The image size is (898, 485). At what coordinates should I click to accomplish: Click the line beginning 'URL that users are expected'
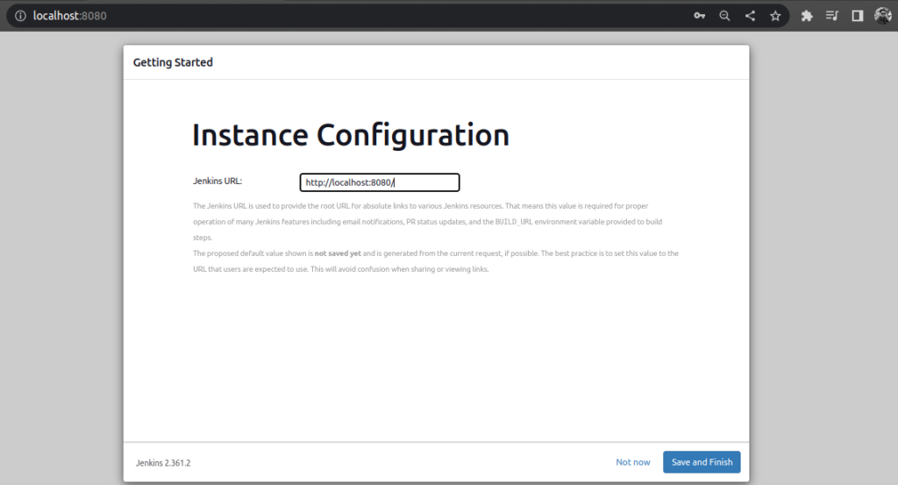(341, 269)
